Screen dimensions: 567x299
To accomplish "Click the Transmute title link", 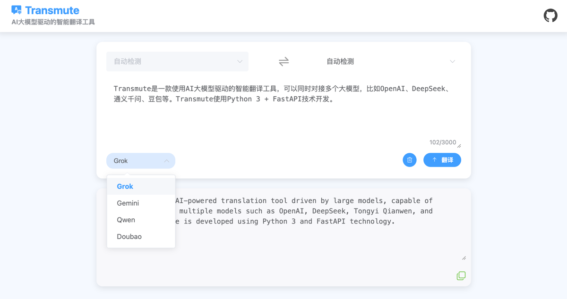I will (x=52, y=10).
